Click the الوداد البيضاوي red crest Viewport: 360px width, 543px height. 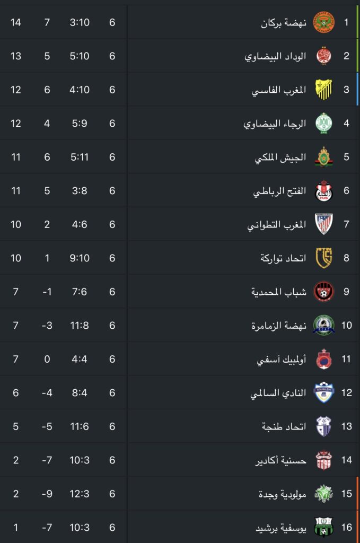tap(323, 56)
